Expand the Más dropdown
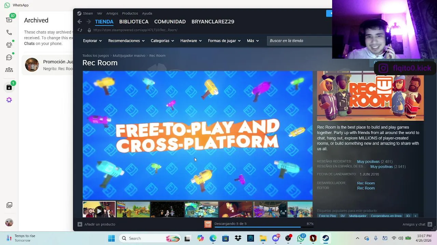Viewport: 437px width, 245px height. click(253, 41)
